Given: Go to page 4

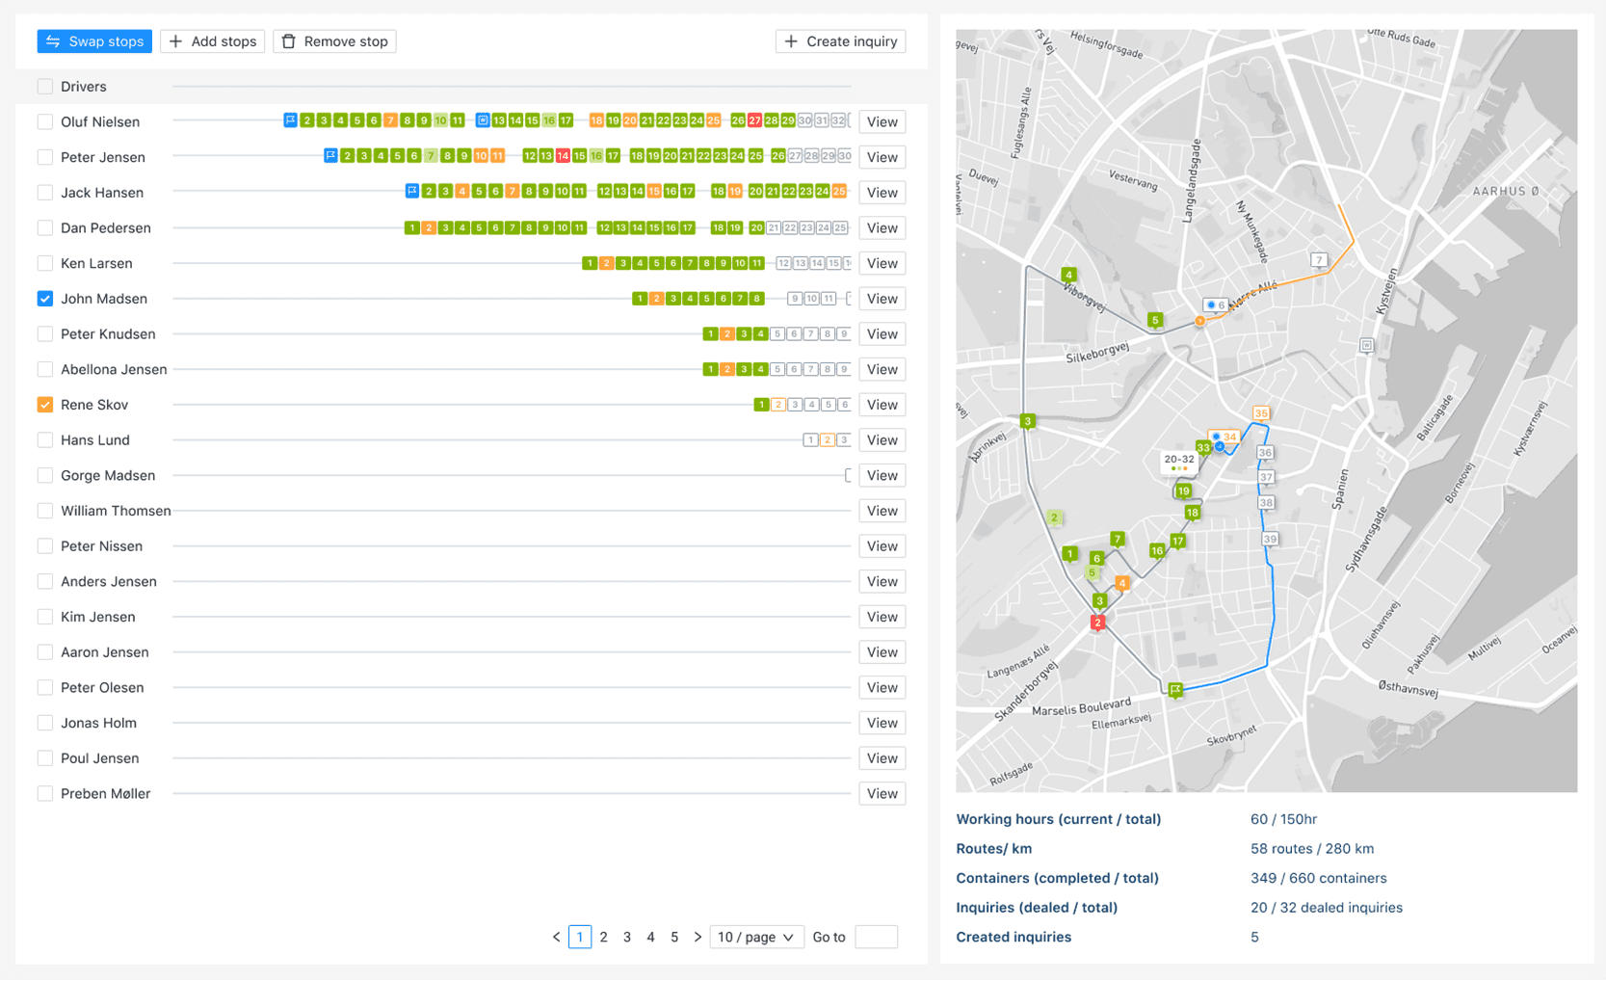Looking at the screenshot, I should pos(650,937).
